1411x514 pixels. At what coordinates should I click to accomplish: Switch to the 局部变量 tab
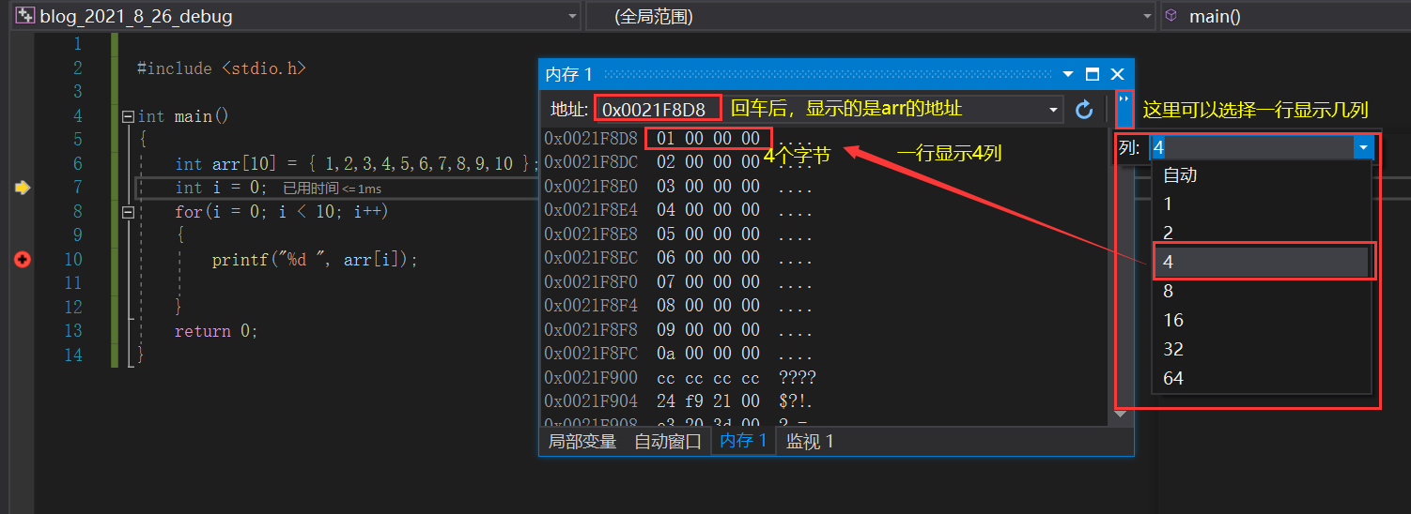coord(582,442)
